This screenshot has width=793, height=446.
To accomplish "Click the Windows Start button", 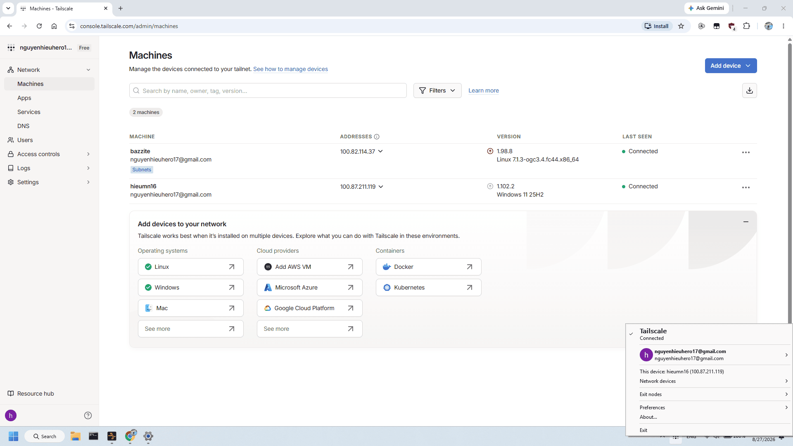I will coord(13,436).
